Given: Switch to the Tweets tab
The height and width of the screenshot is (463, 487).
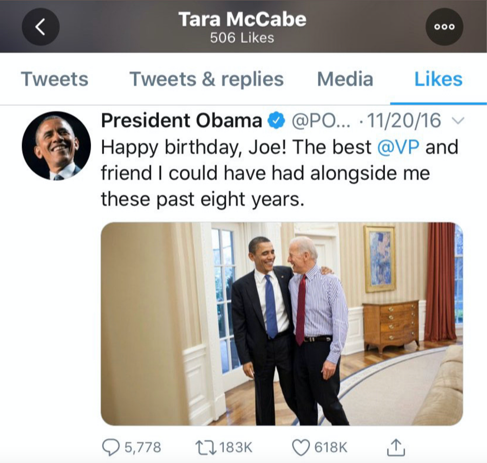Looking at the screenshot, I should click(x=55, y=79).
